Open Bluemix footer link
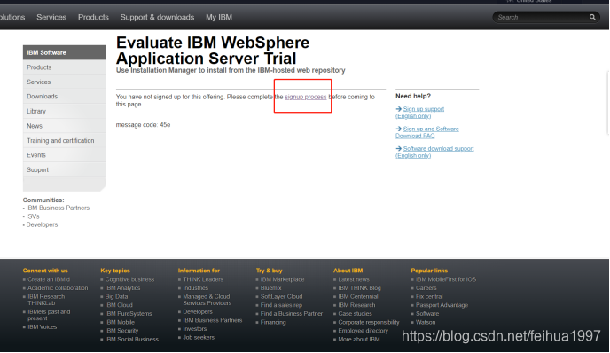This screenshot has height=353, width=610. (x=270, y=288)
